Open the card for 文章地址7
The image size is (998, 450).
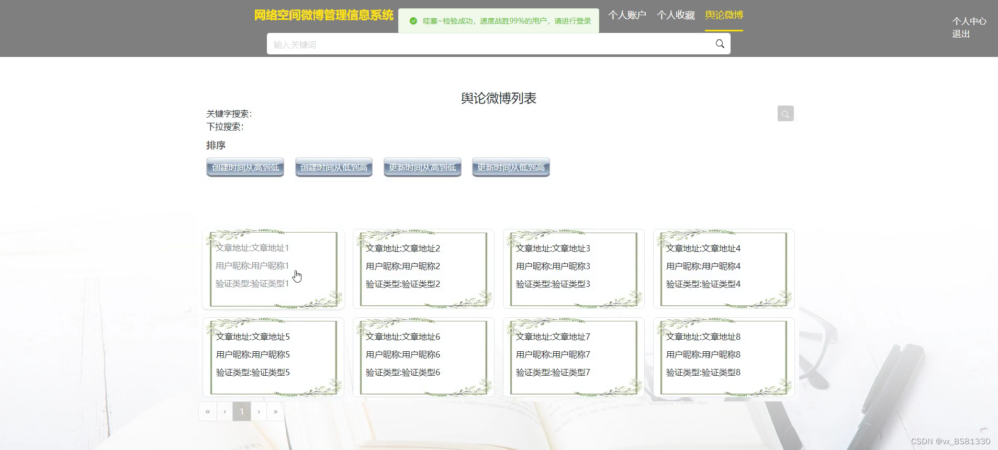574,357
